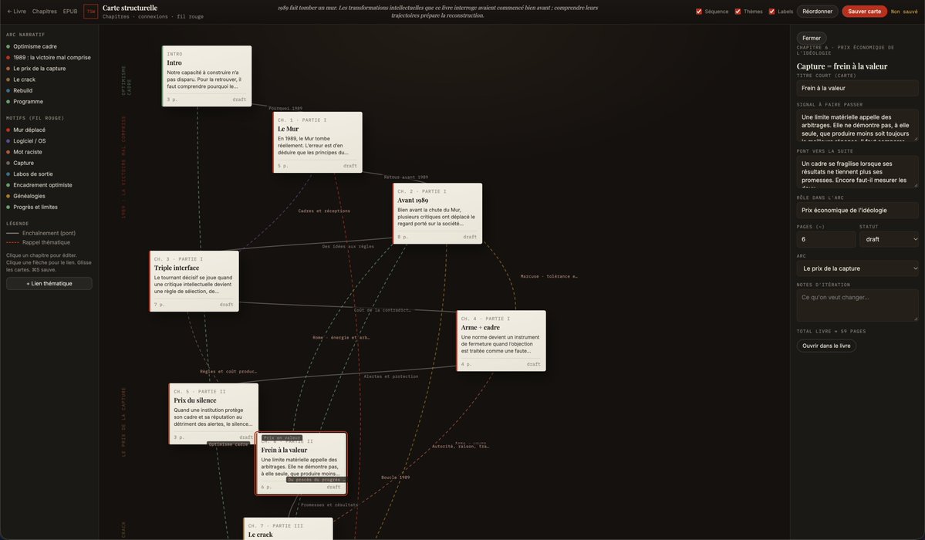Toggle the Séquence checkbox

pos(699,12)
